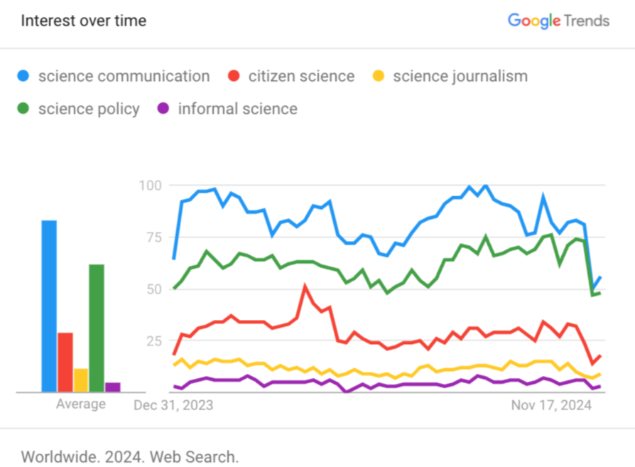Click the purple informal science legend dot
The image size is (635, 467).
[x=164, y=109]
